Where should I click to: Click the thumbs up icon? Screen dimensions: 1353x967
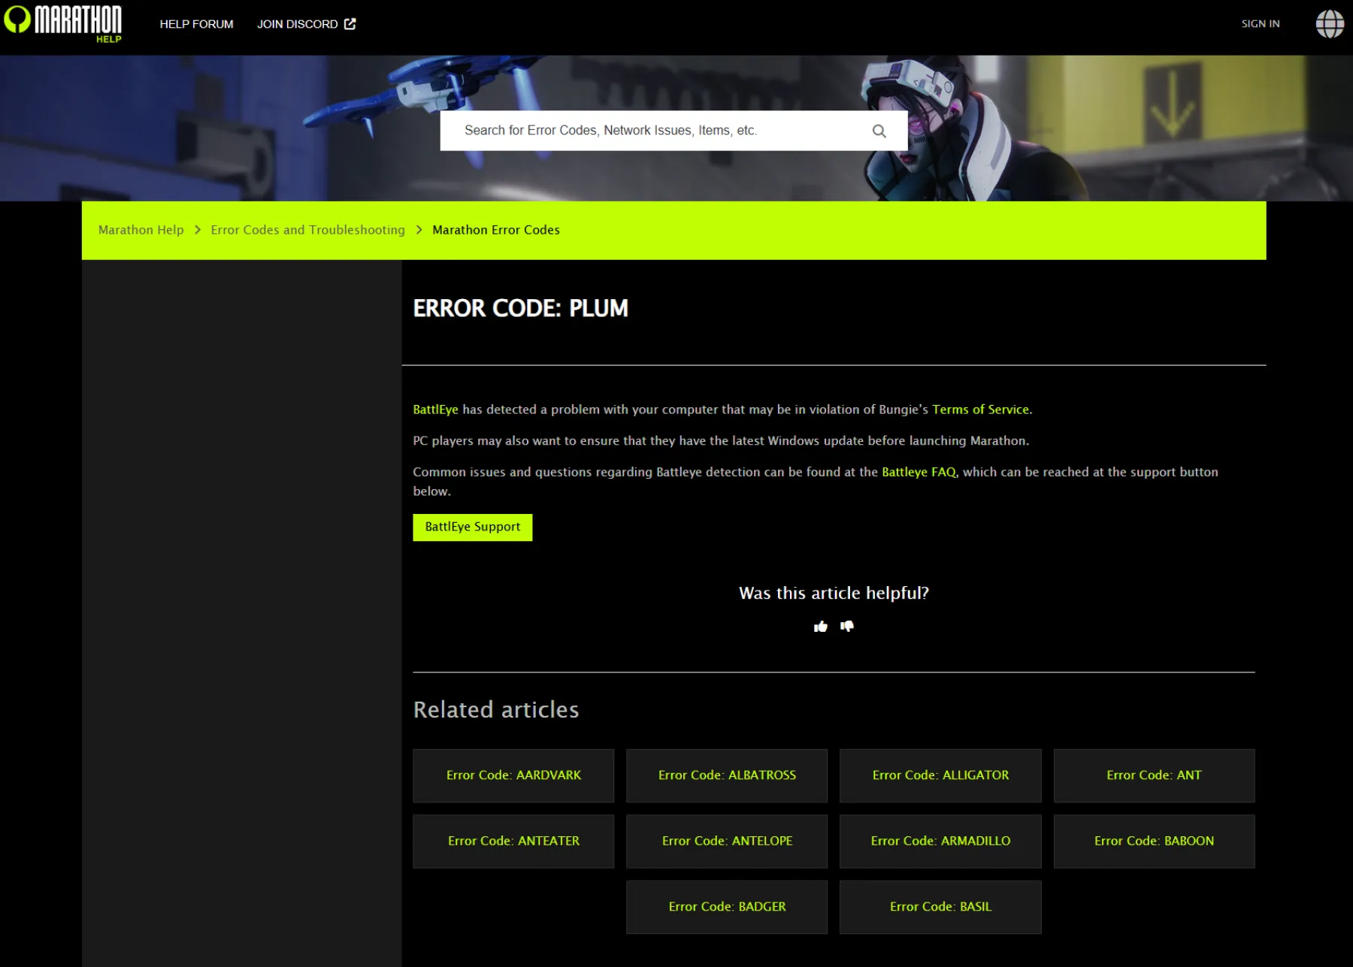820,627
